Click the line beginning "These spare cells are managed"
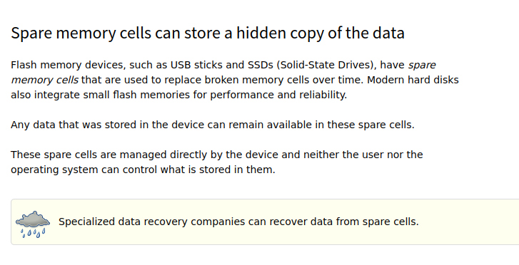The image size is (519, 265). click(217, 155)
